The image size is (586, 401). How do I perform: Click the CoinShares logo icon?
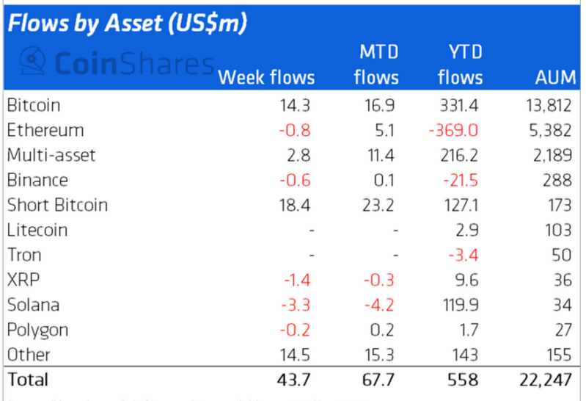33,61
